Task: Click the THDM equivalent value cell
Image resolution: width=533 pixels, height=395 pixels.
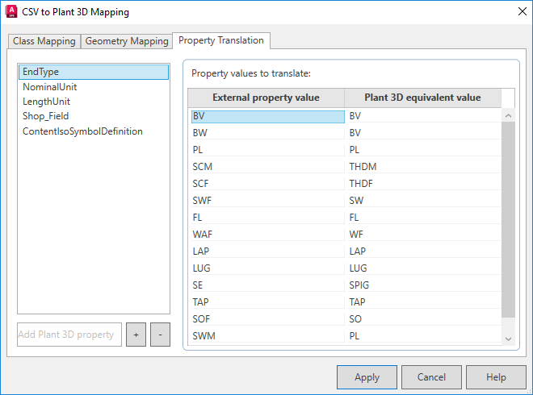Action: pyautogui.click(x=424, y=167)
